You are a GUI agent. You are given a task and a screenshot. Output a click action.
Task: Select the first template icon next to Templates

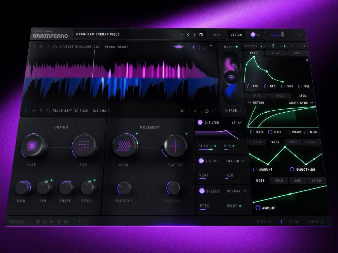tap(31, 222)
